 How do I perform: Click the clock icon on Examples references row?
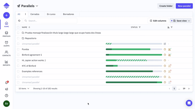pos(165,71)
